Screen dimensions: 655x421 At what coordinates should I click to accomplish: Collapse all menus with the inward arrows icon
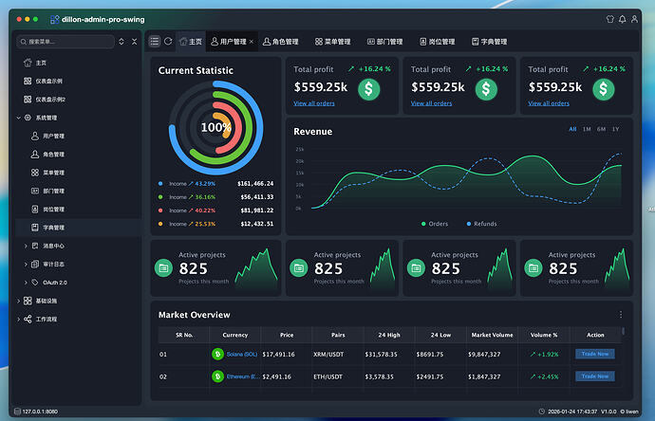(134, 42)
